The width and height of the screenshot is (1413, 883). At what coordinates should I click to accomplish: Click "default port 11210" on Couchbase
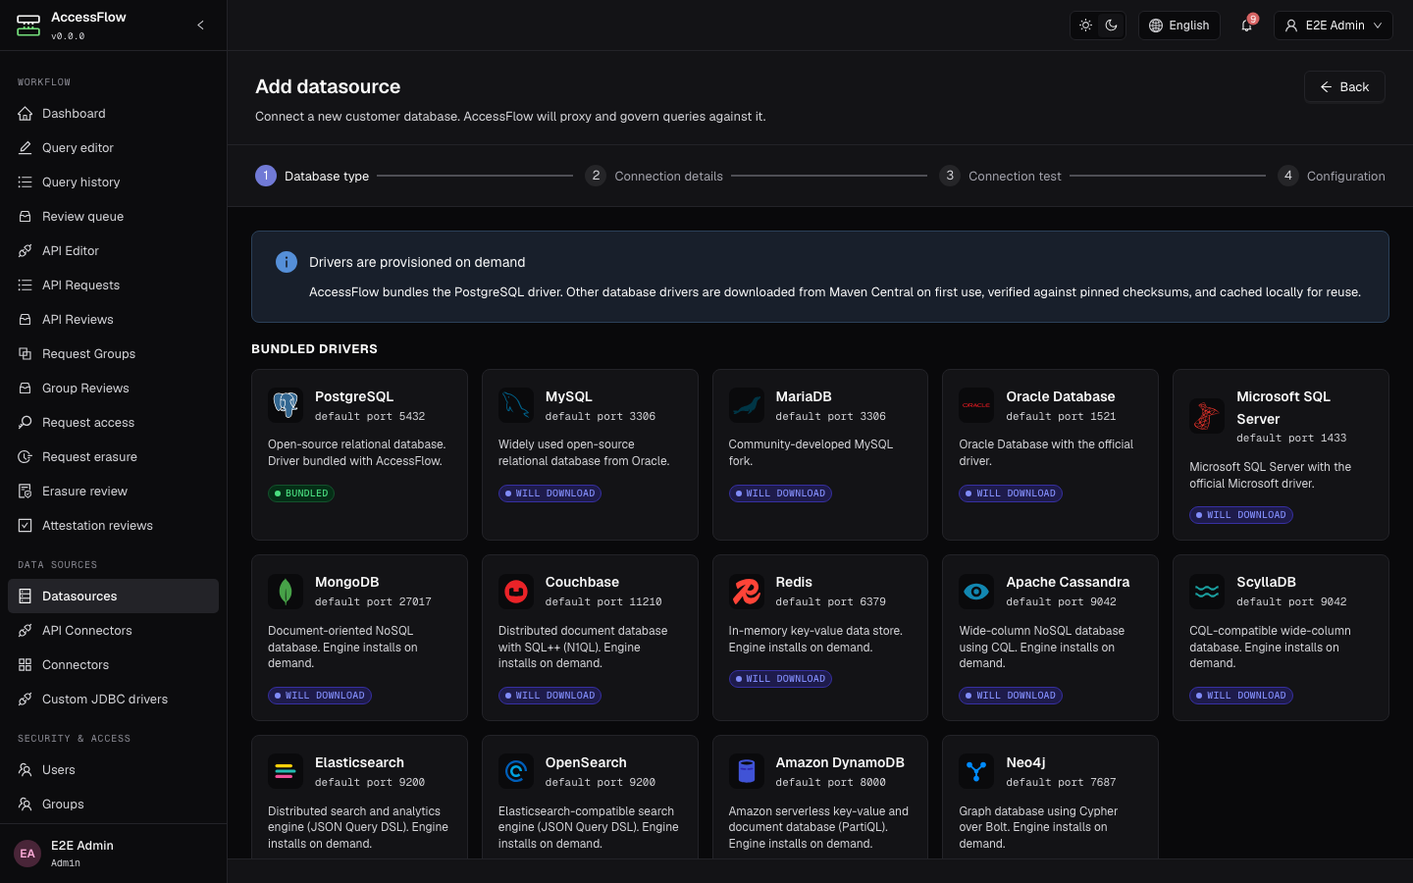[603, 602]
